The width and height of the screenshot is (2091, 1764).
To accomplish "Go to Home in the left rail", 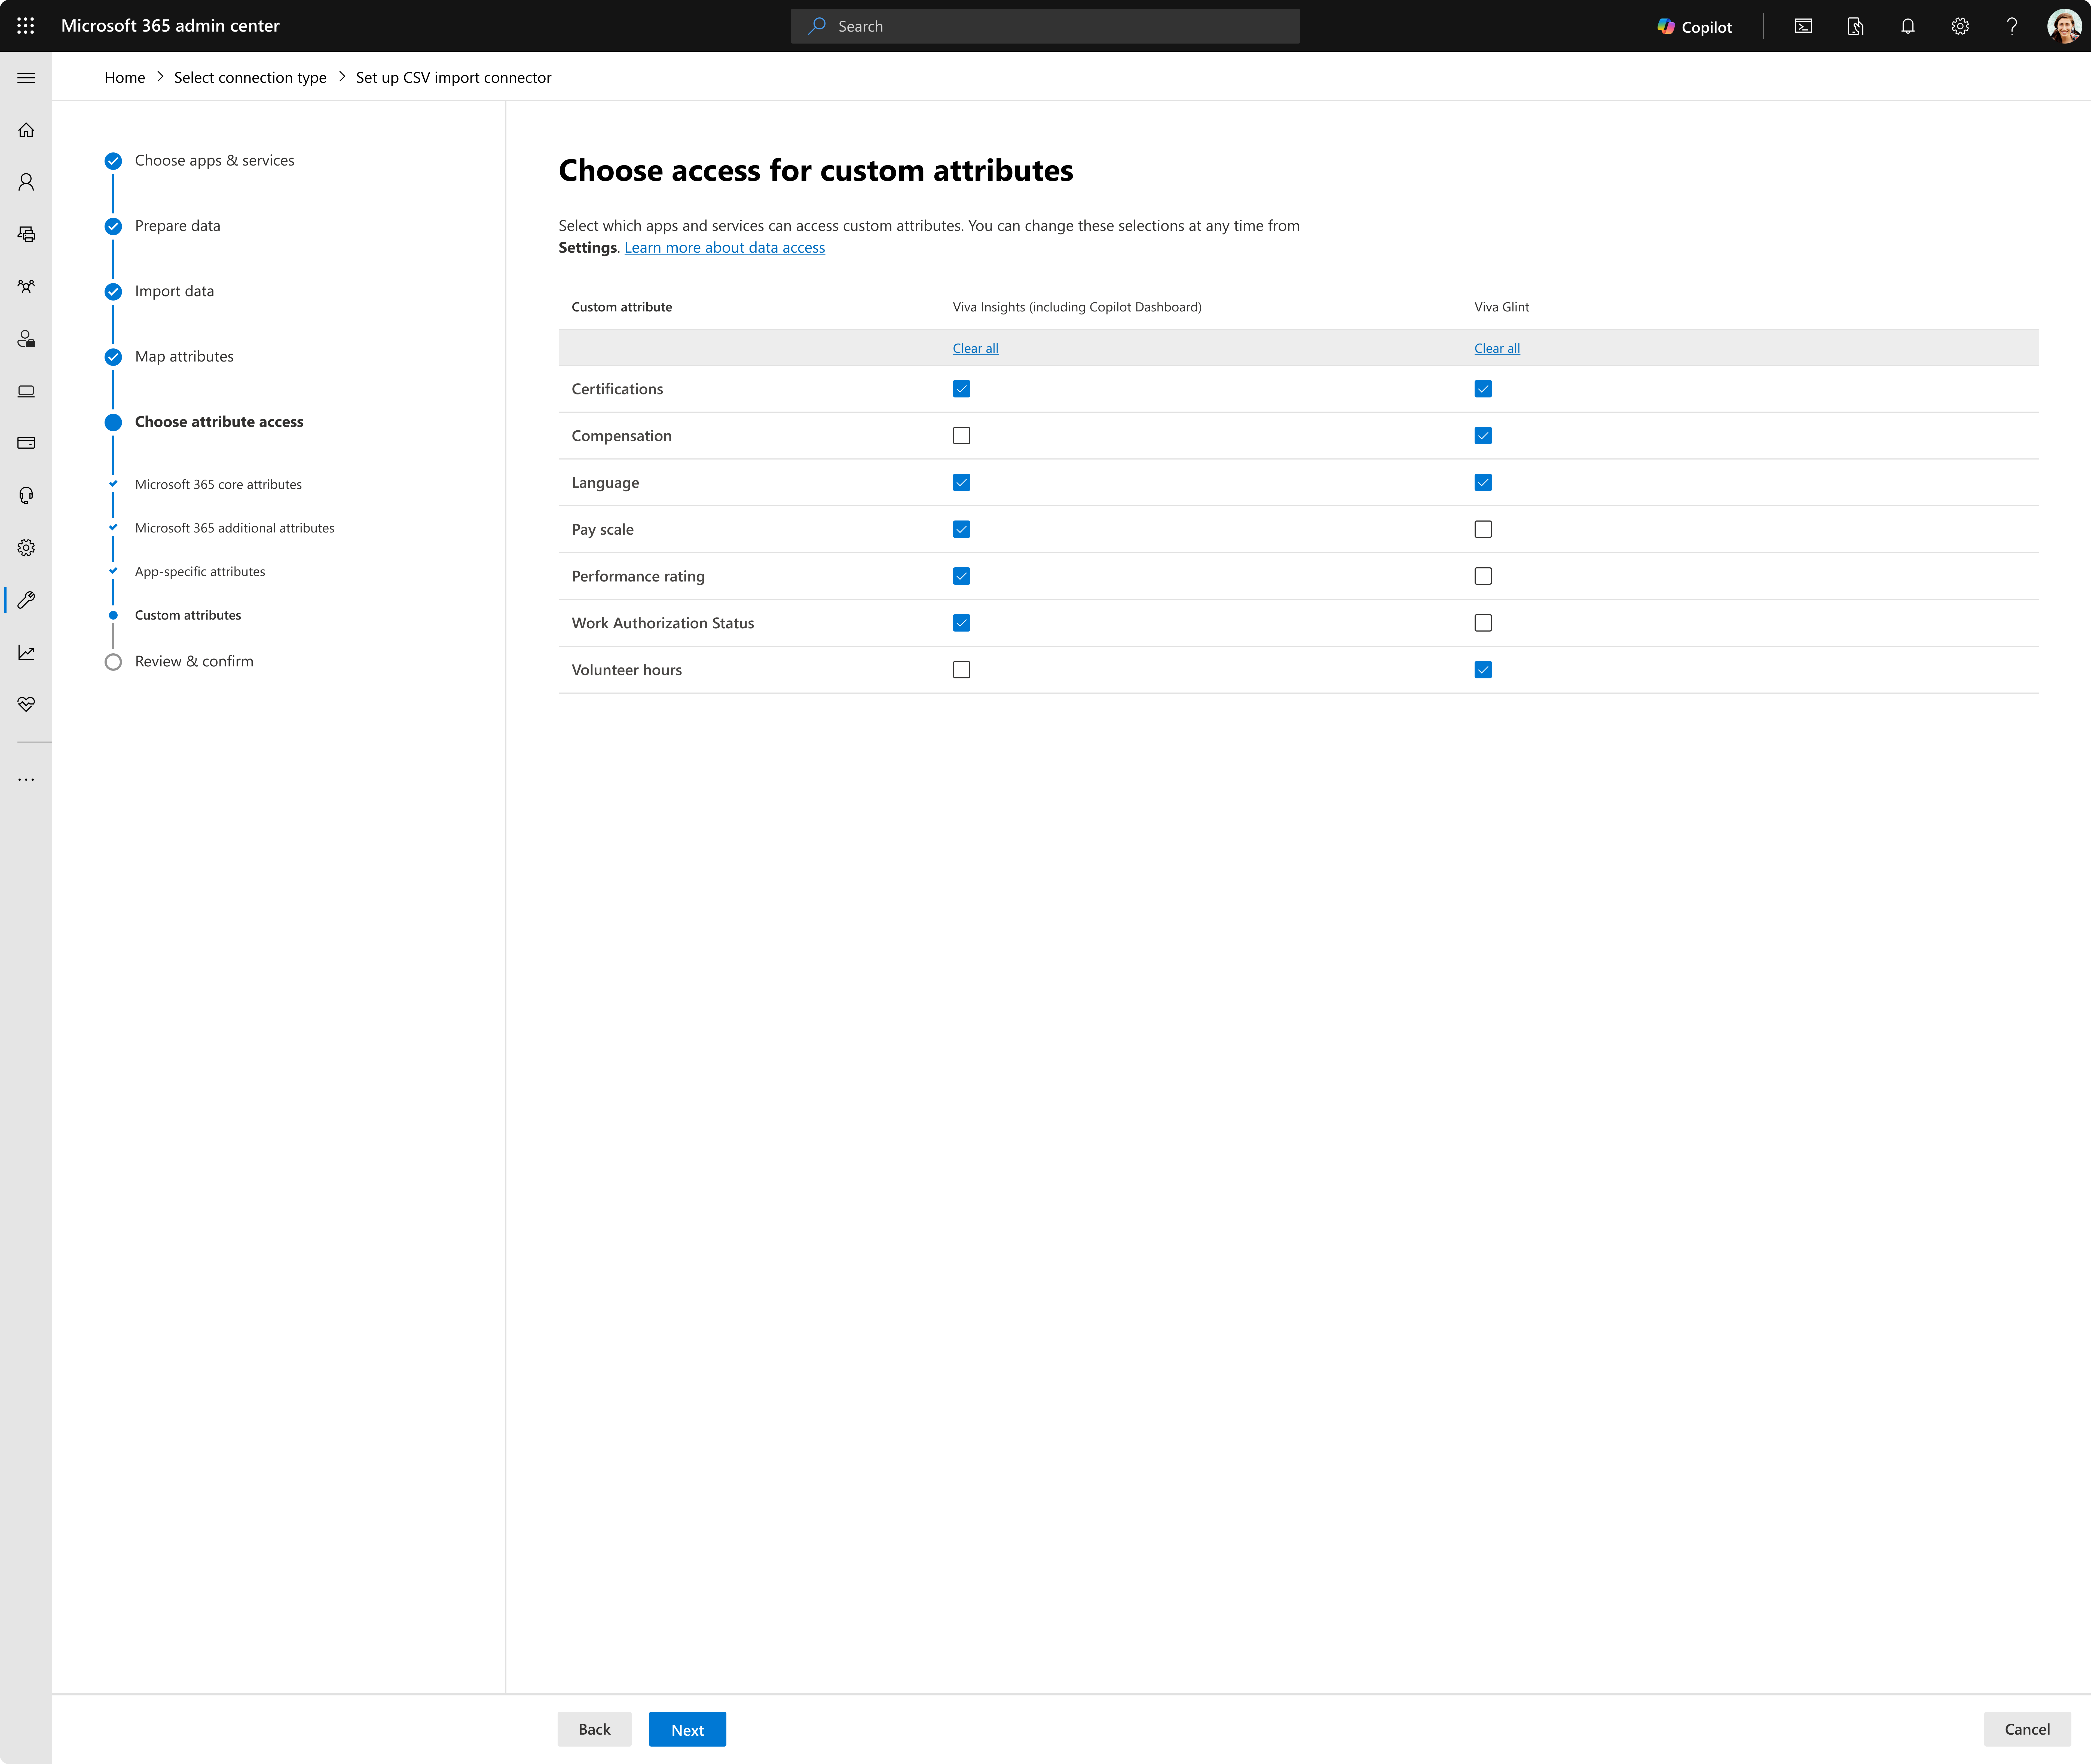I will point(26,130).
